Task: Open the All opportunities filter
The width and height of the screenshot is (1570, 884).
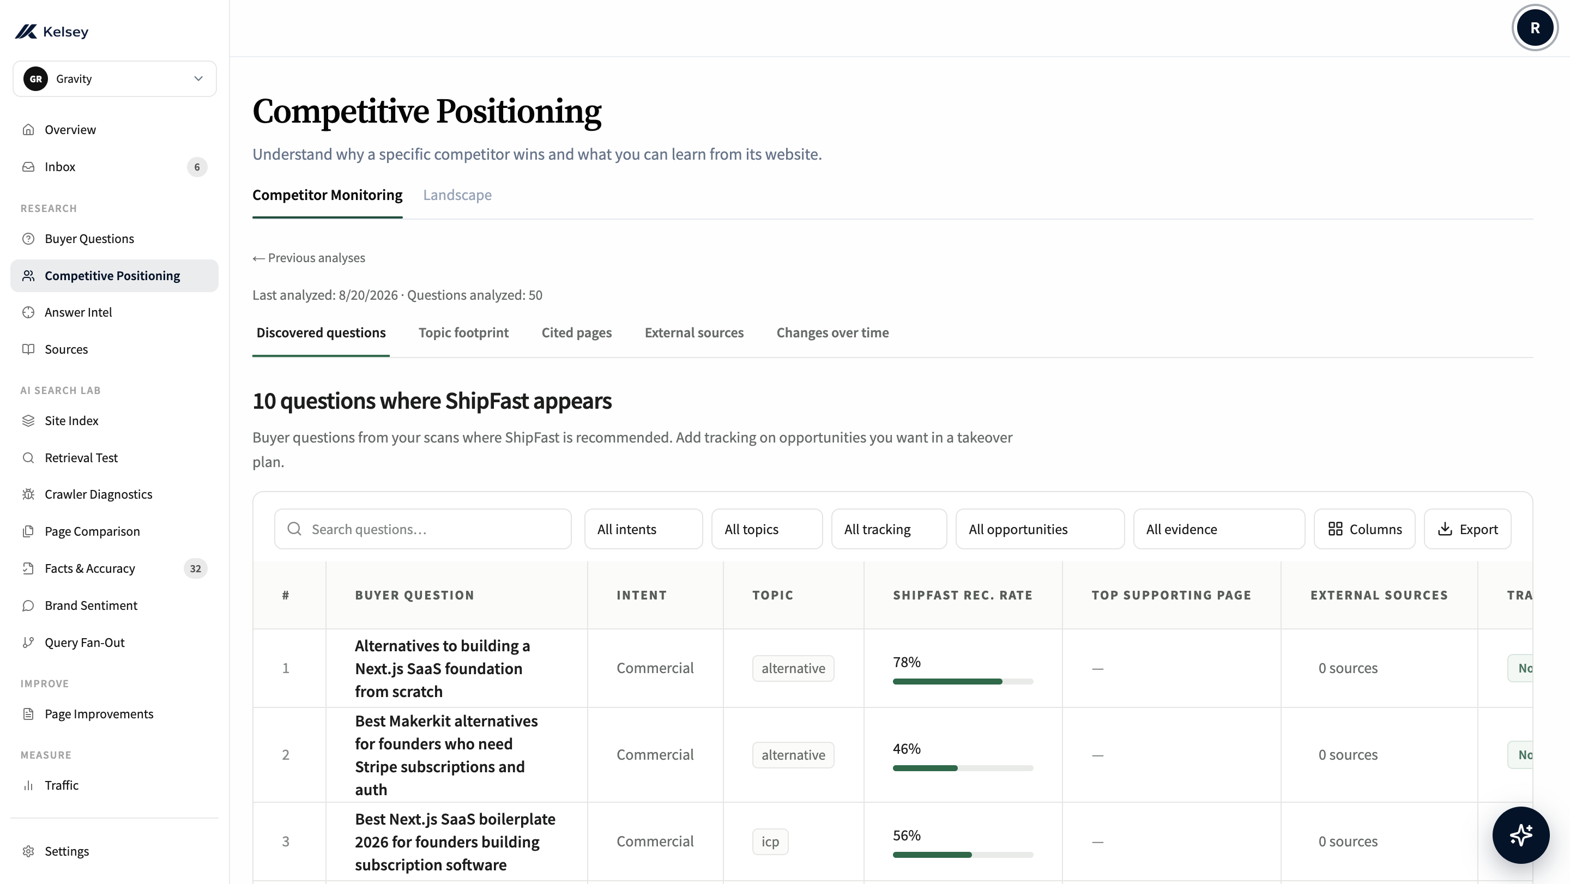Action: pyautogui.click(x=1040, y=529)
